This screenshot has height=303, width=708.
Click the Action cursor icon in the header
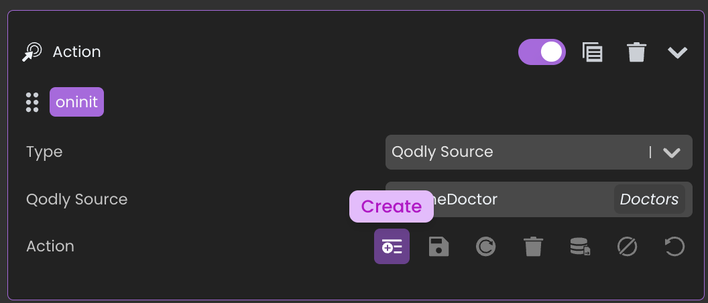32,52
